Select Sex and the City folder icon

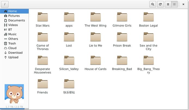[x=148, y=37]
